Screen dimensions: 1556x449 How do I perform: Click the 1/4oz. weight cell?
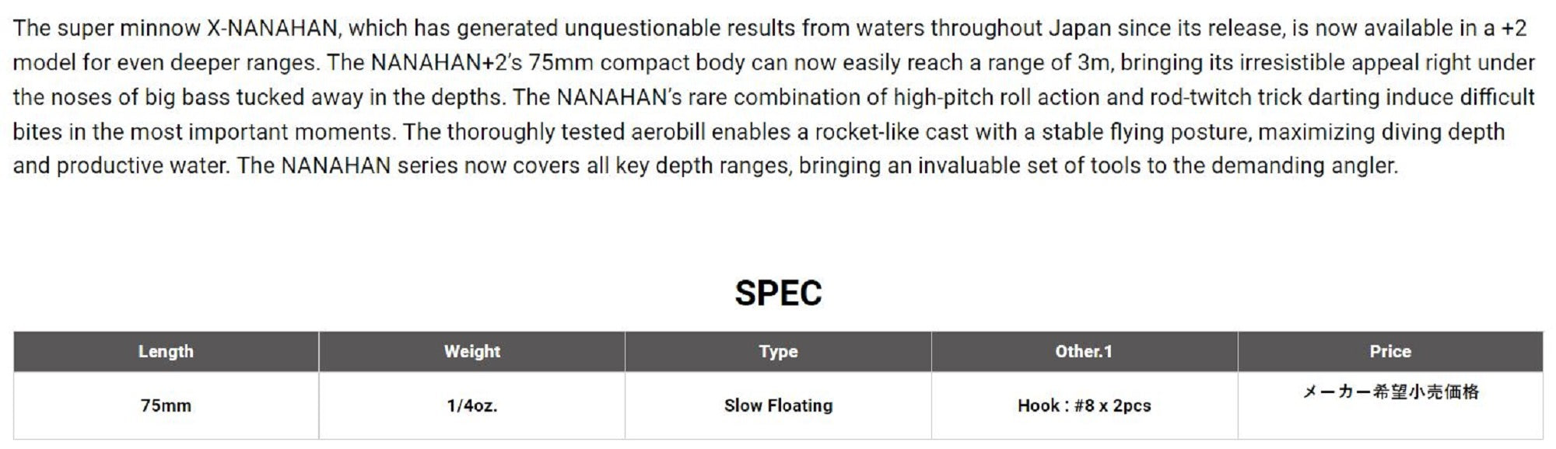click(x=471, y=405)
